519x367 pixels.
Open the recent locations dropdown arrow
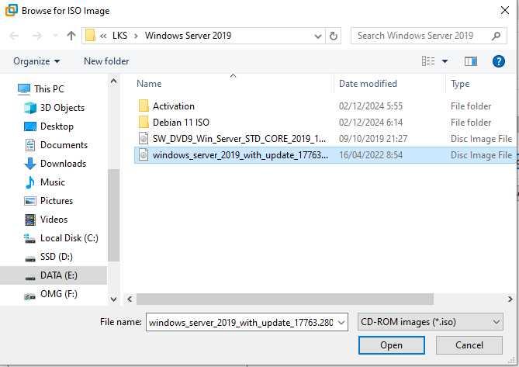[55, 36]
